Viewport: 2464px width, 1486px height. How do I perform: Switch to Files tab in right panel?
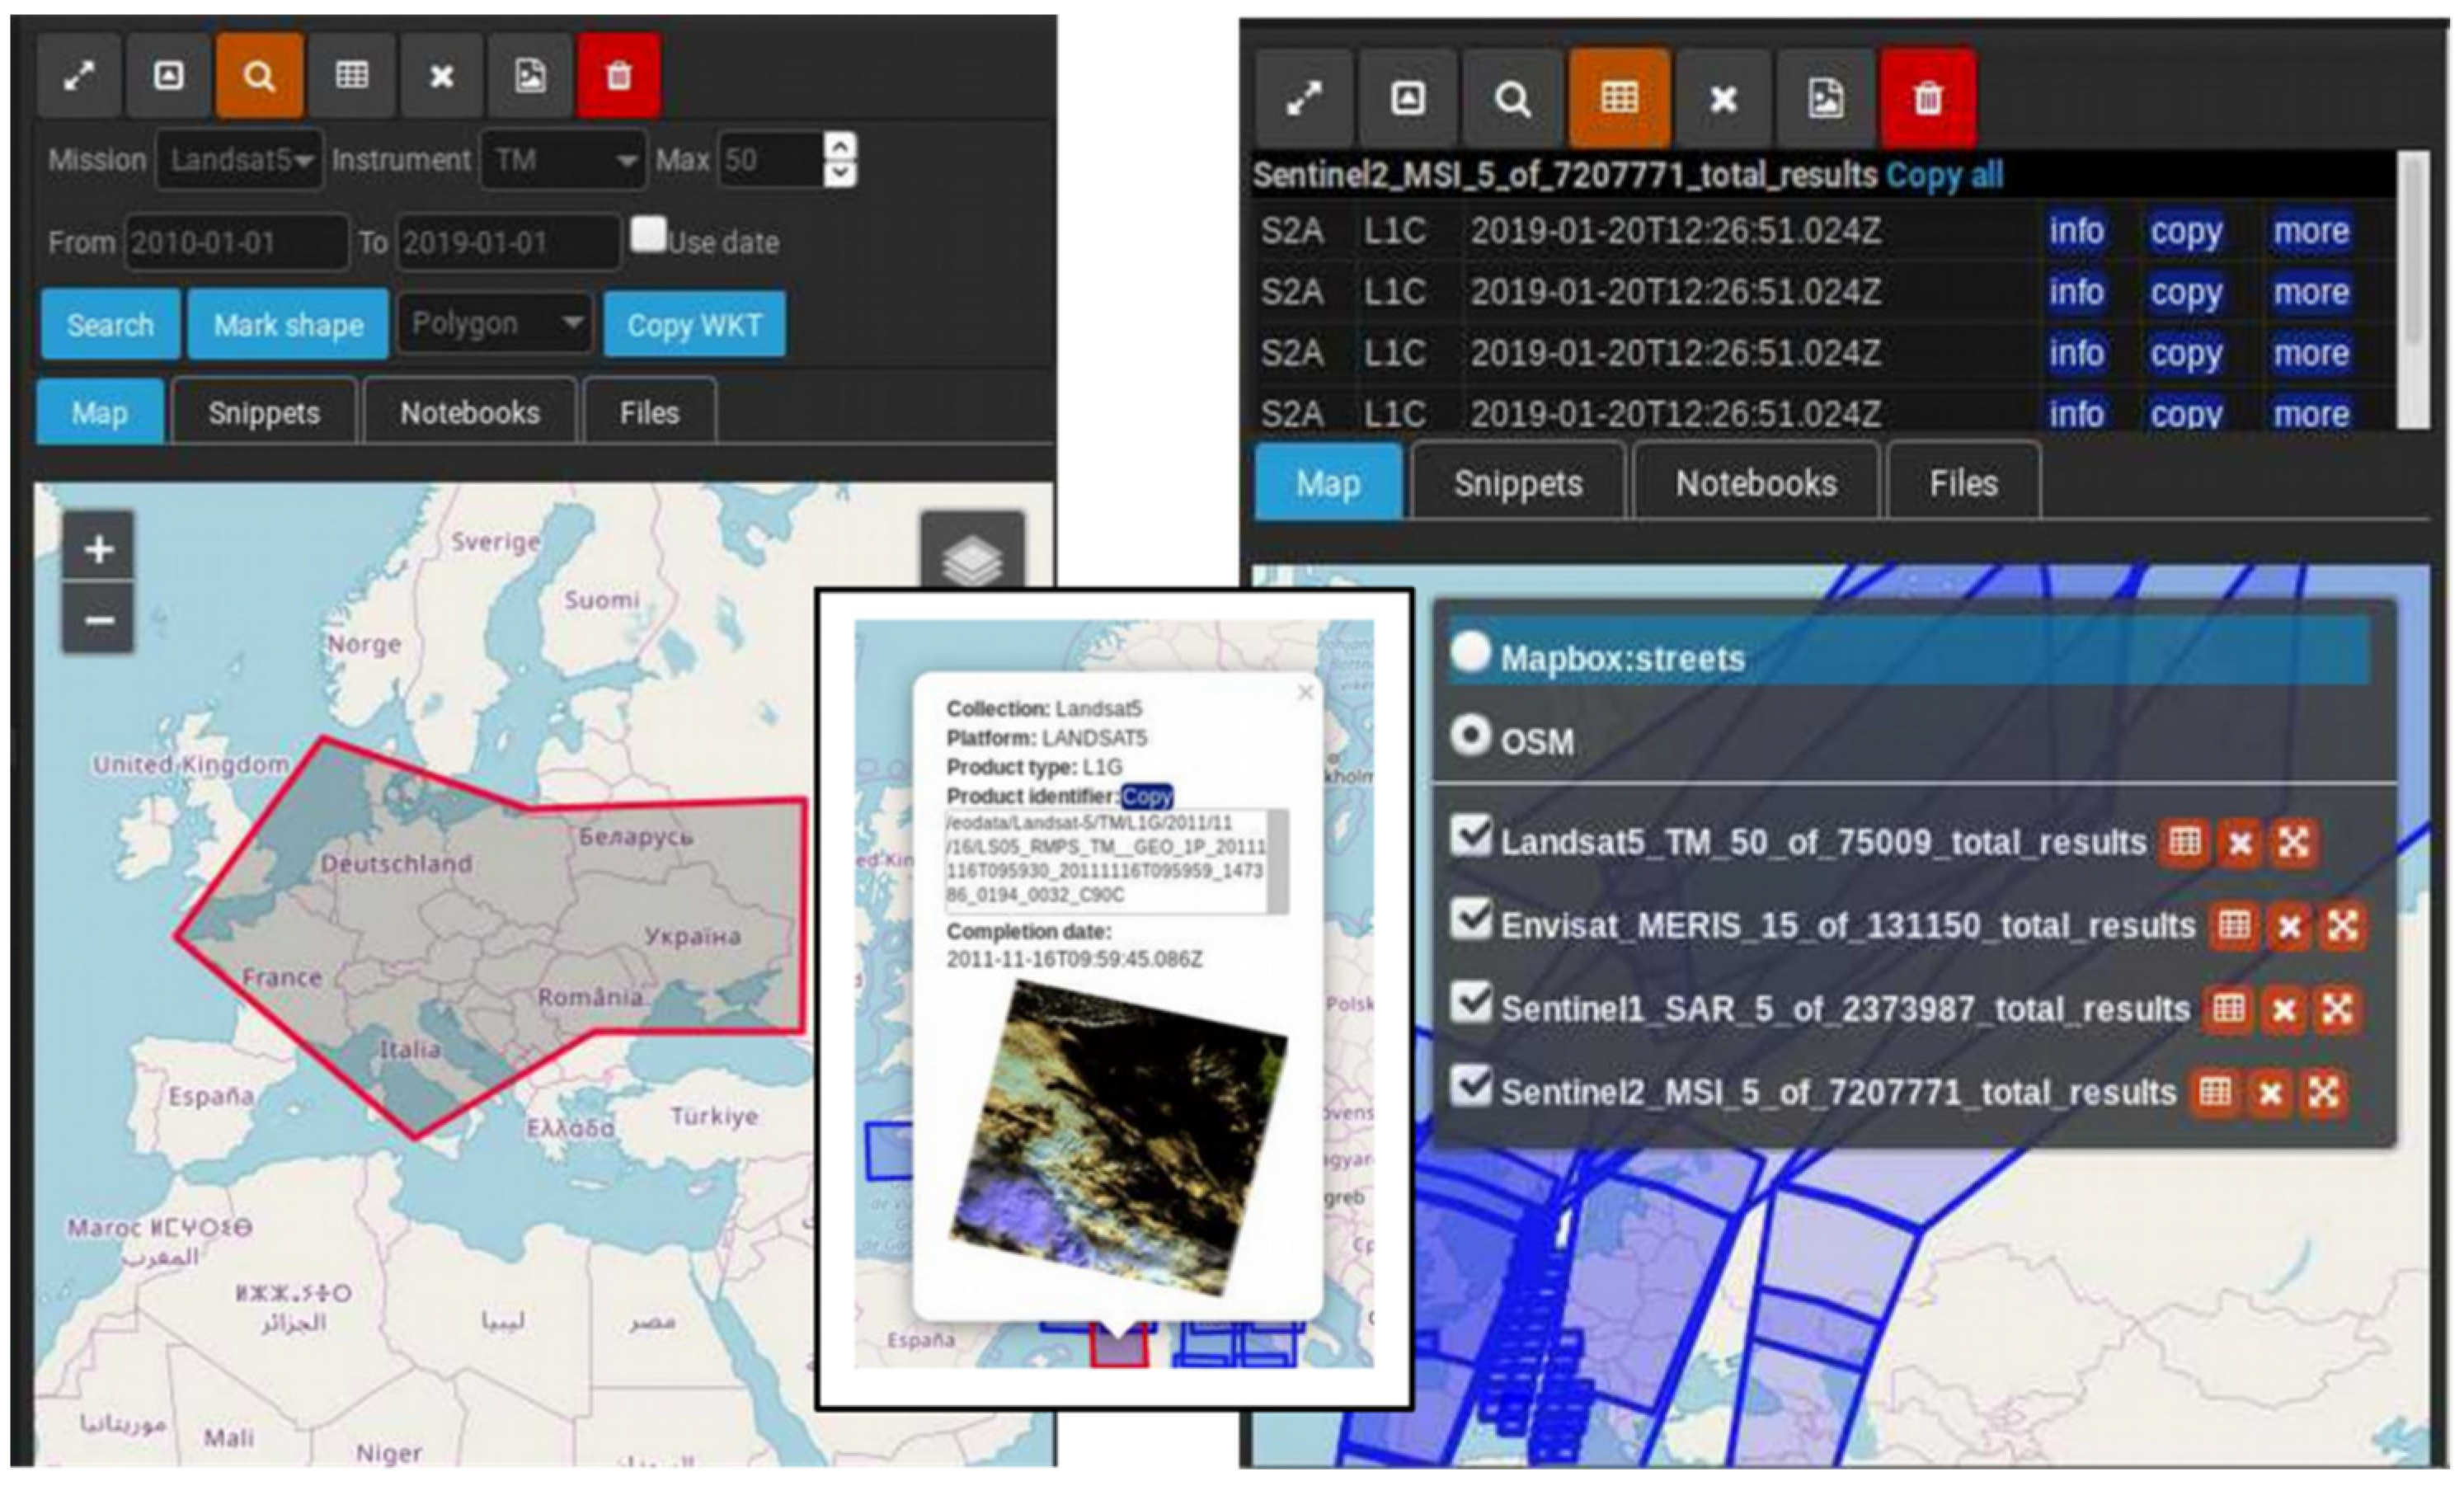(x=1963, y=483)
